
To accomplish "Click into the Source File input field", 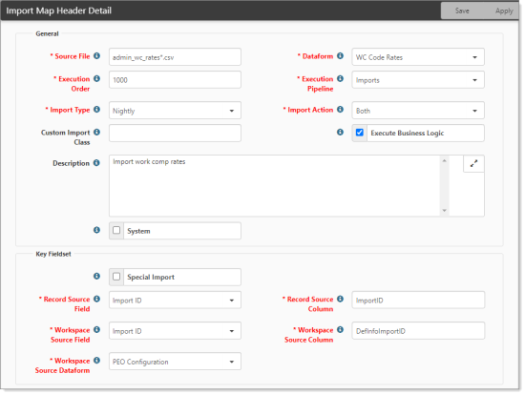I will click(175, 57).
